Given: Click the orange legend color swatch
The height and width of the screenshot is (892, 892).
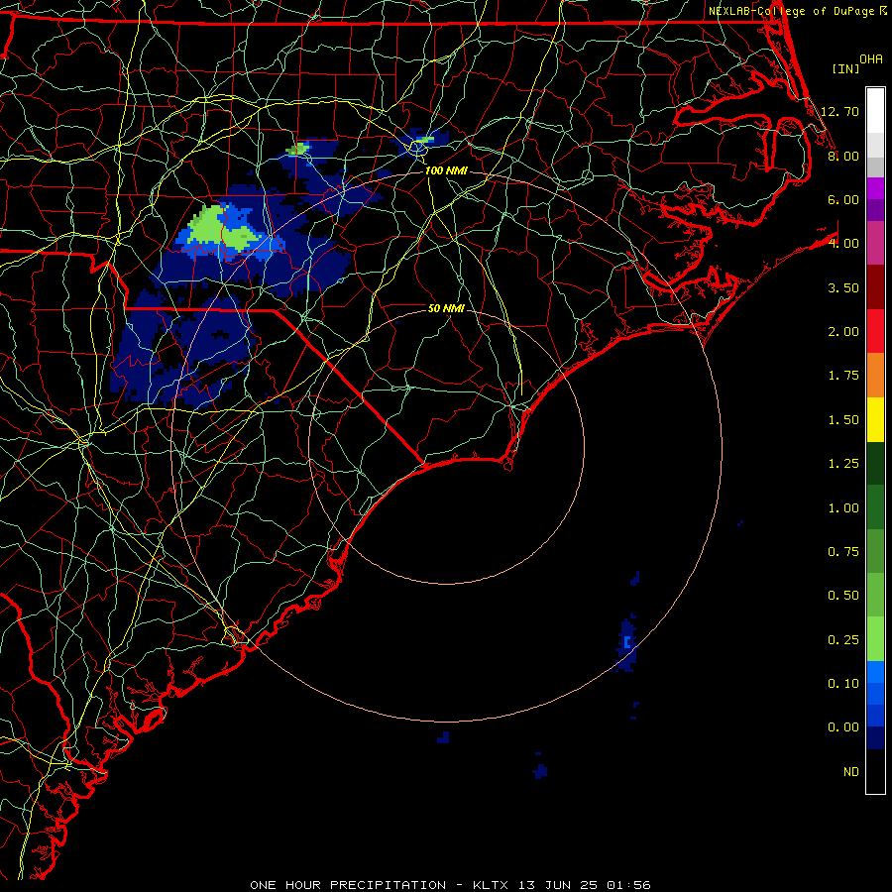Looking at the screenshot, I should pyautogui.click(x=875, y=376).
